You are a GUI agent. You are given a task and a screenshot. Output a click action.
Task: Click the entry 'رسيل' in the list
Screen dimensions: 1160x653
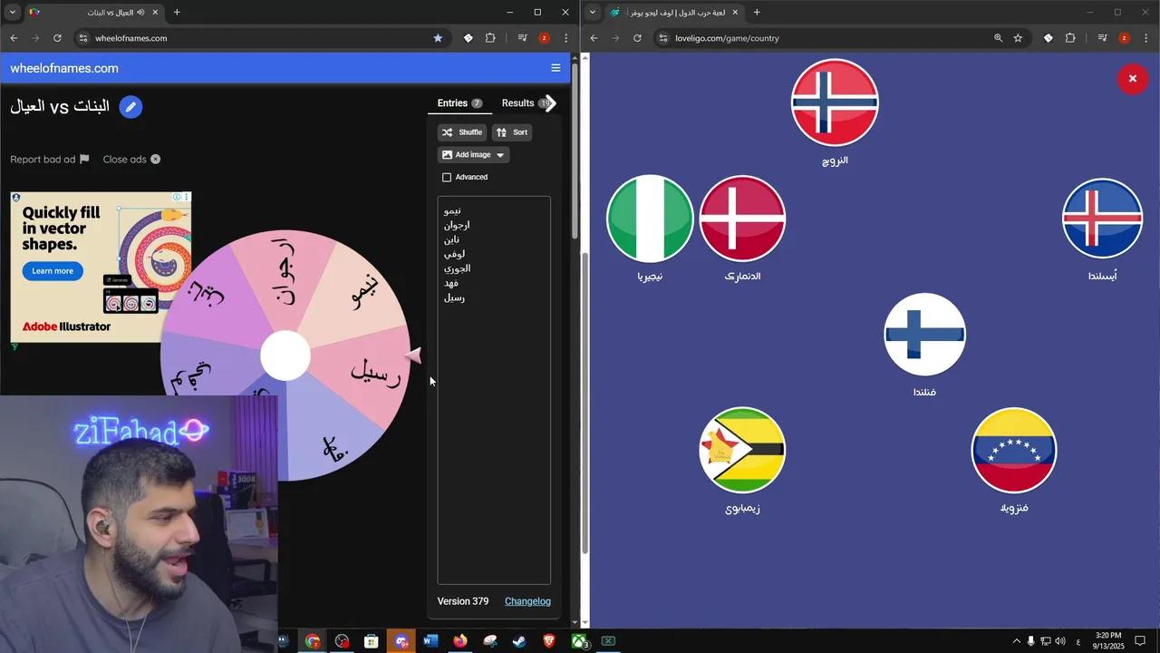pyautogui.click(x=454, y=297)
